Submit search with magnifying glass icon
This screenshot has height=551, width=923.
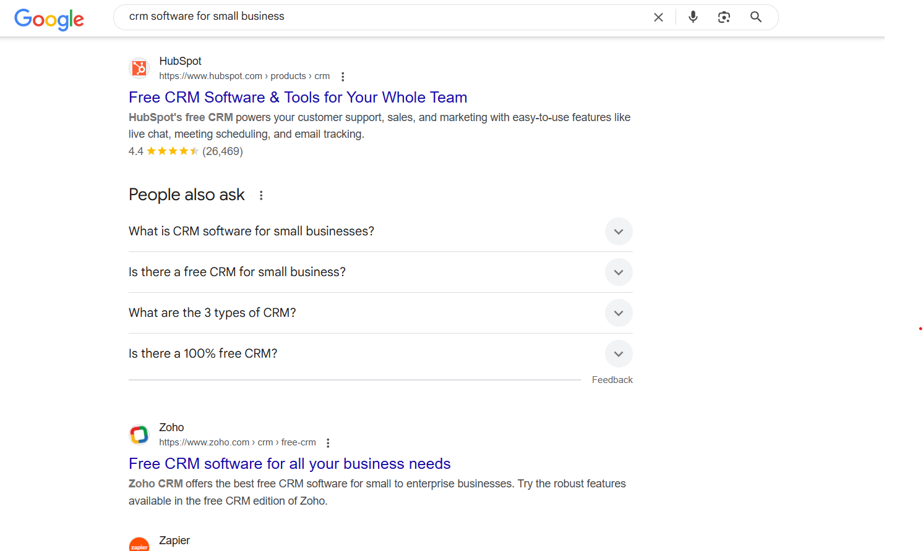coord(755,17)
